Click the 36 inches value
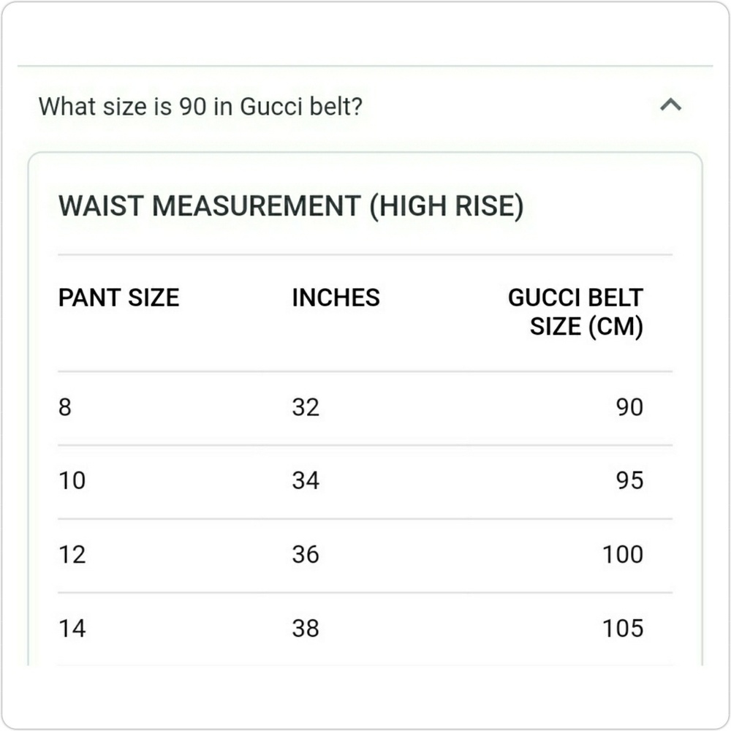 point(305,554)
